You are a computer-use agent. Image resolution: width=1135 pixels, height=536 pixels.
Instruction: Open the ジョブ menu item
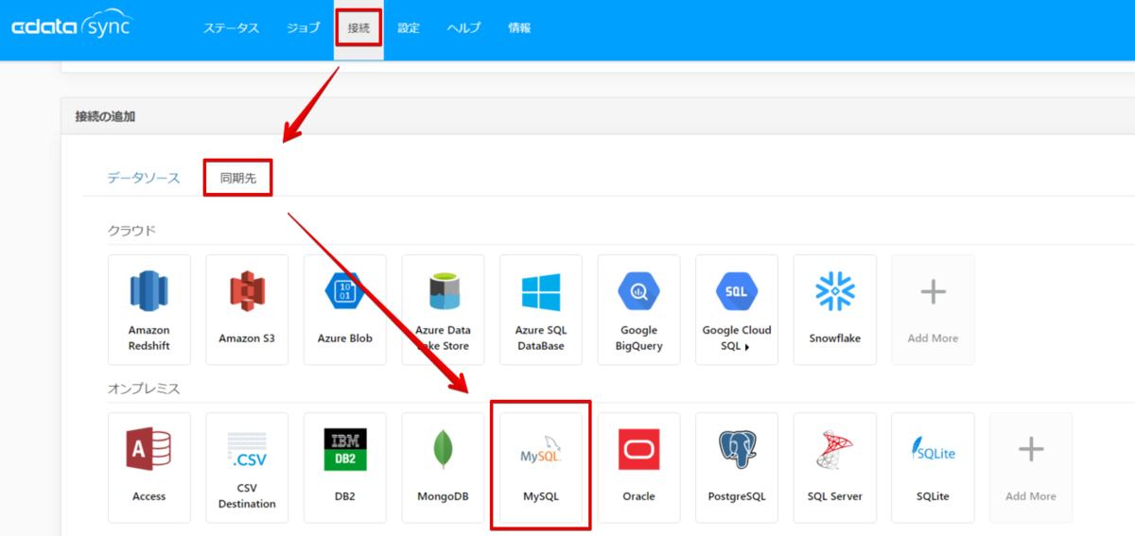pos(304,28)
